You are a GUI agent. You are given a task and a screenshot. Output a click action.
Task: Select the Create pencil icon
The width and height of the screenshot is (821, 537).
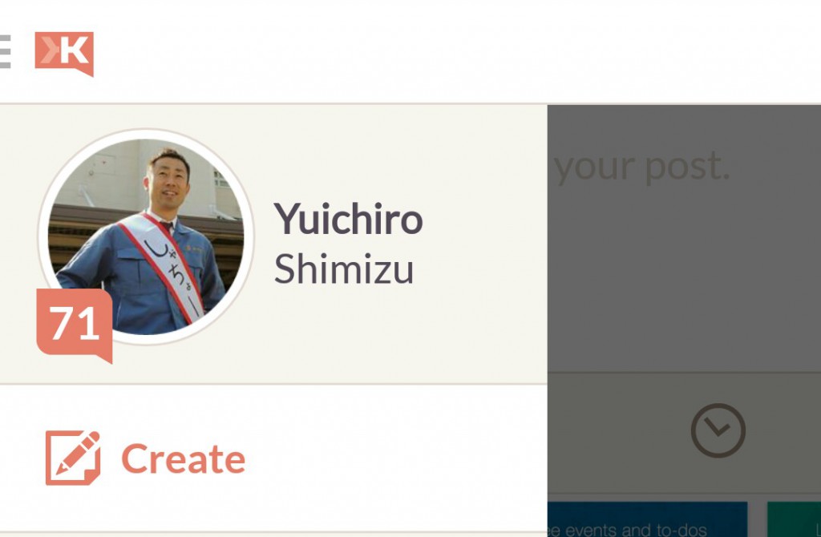73,458
